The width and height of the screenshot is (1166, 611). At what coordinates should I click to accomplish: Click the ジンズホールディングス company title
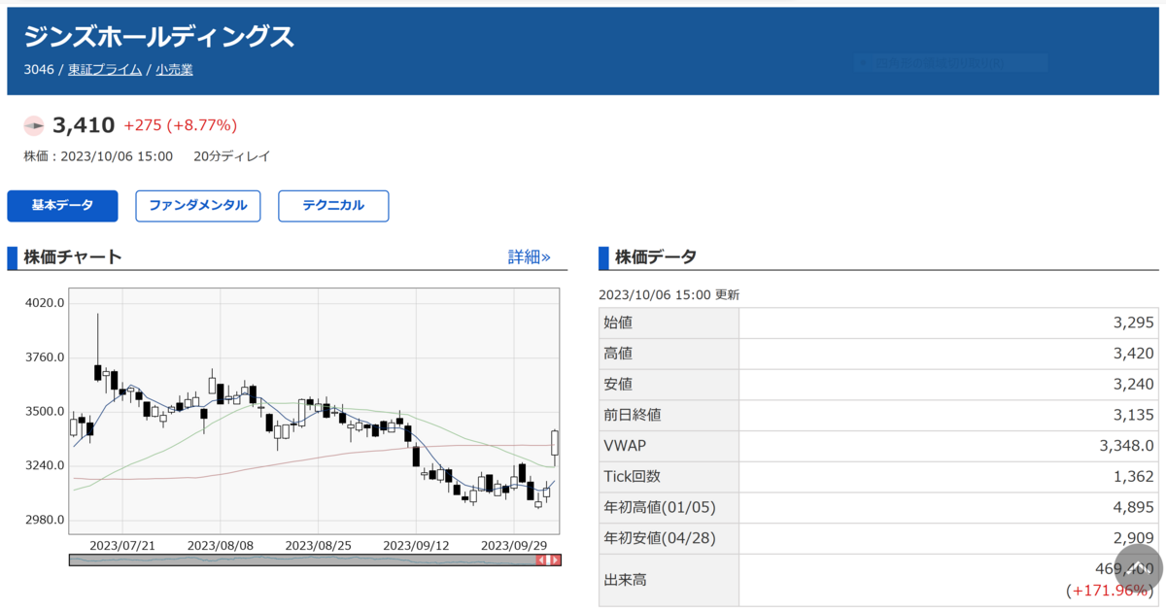click(158, 37)
